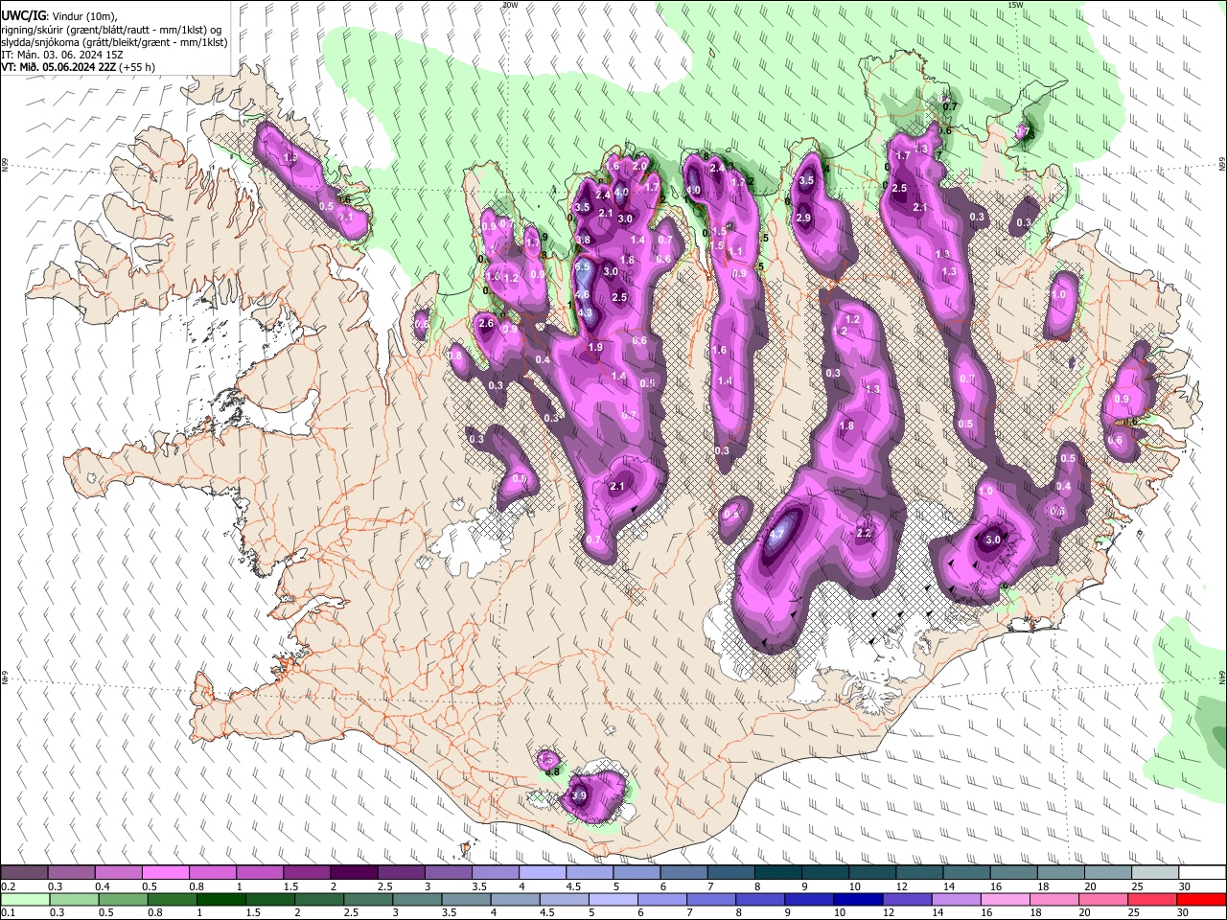Click the lower legend swatch between 20 and 25

(x=1101, y=899)
